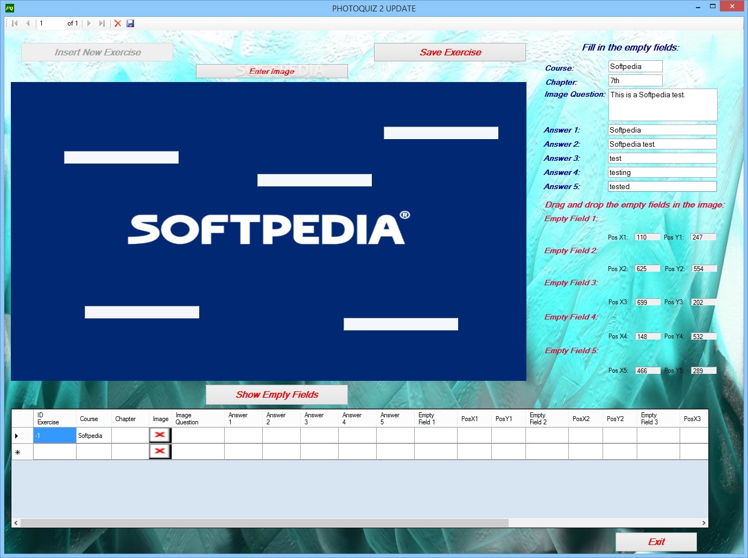Click the Pos Y4 value 532

[x=704, y=336]
